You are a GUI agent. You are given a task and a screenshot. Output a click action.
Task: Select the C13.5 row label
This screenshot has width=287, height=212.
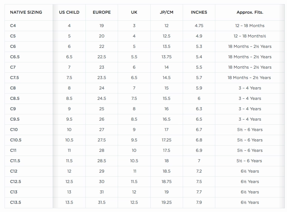[16, 202]
